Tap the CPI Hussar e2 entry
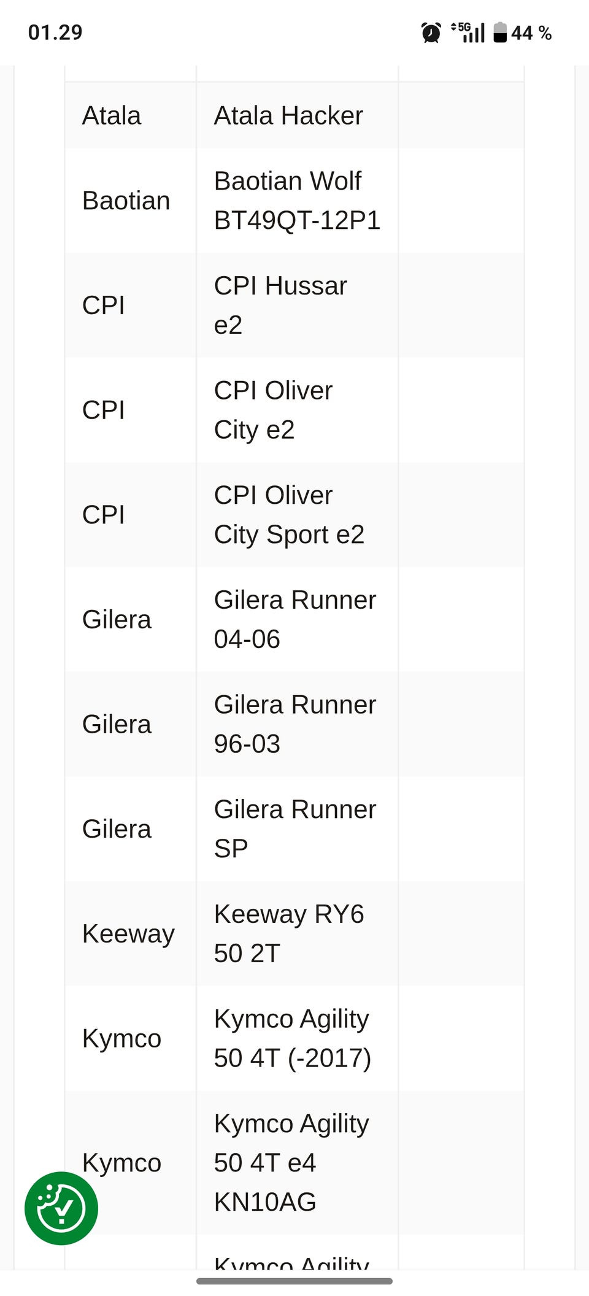This screenshot has height=1296, width=589. pos(280,305)
